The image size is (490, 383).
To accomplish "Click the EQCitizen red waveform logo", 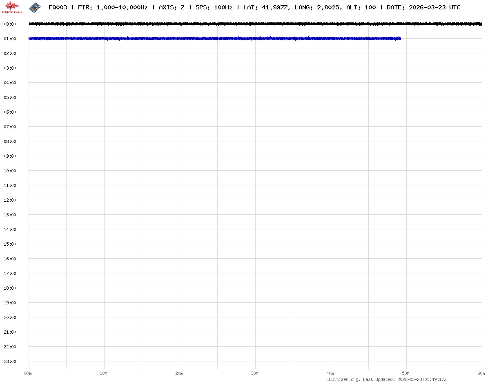I will coord(12,7).
